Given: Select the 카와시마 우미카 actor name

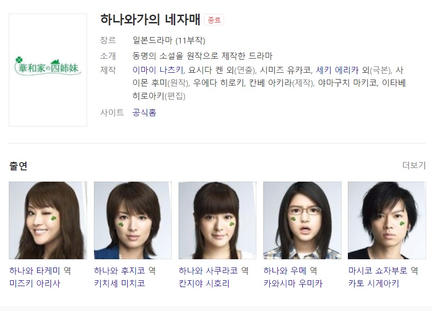Looking at the screenshot, I should tap(293, 283).
